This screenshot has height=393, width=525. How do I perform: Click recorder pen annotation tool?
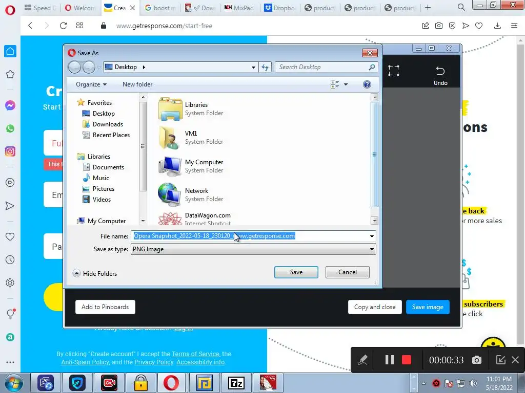pos(362,360)
